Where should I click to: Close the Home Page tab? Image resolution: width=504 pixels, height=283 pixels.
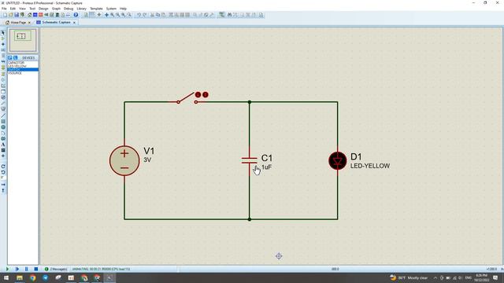coord(29,23)
